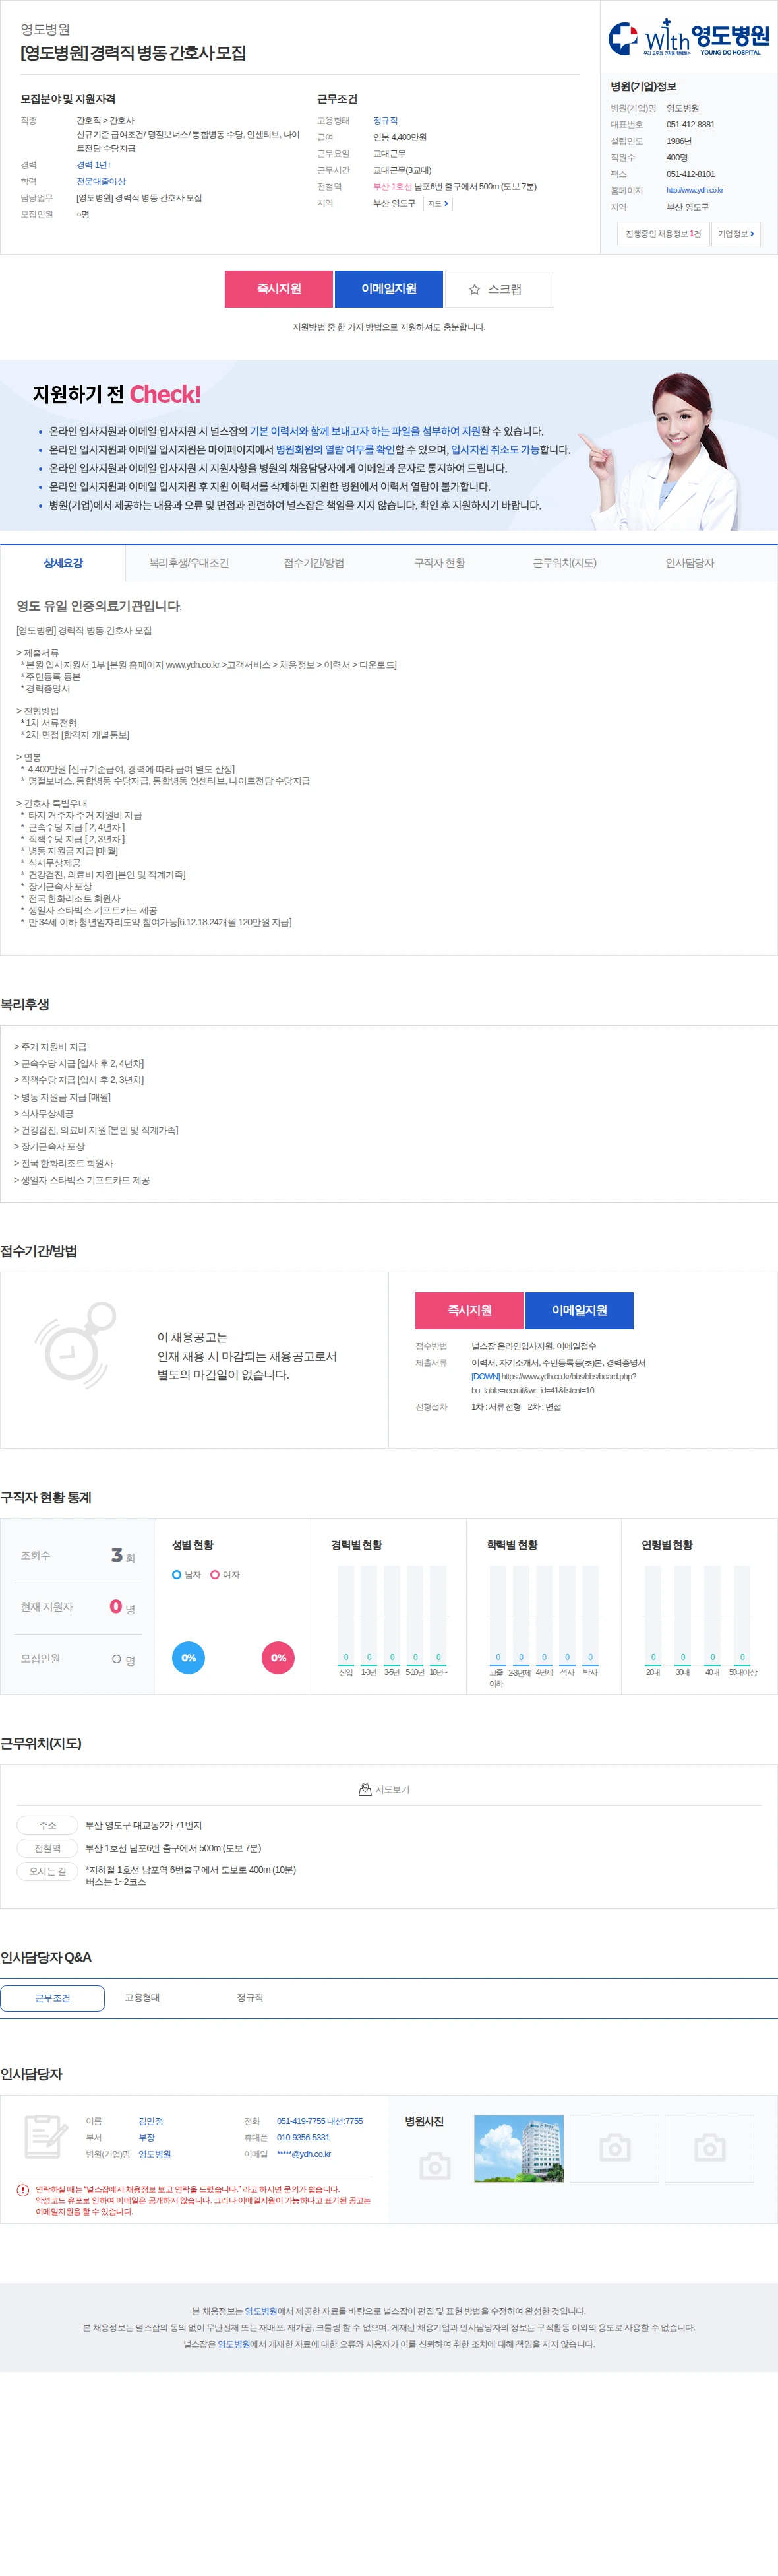Click the camera placeholder under 병원사진

[x=434, y=2166]
